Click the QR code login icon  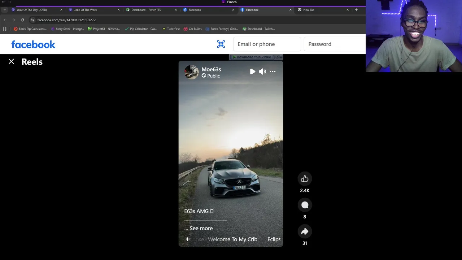[221, 44]
